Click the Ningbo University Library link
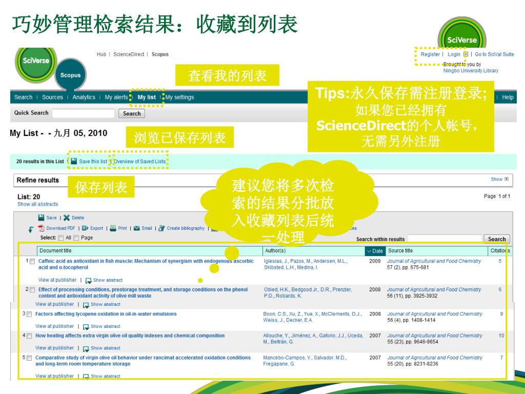 coord(471,71)
